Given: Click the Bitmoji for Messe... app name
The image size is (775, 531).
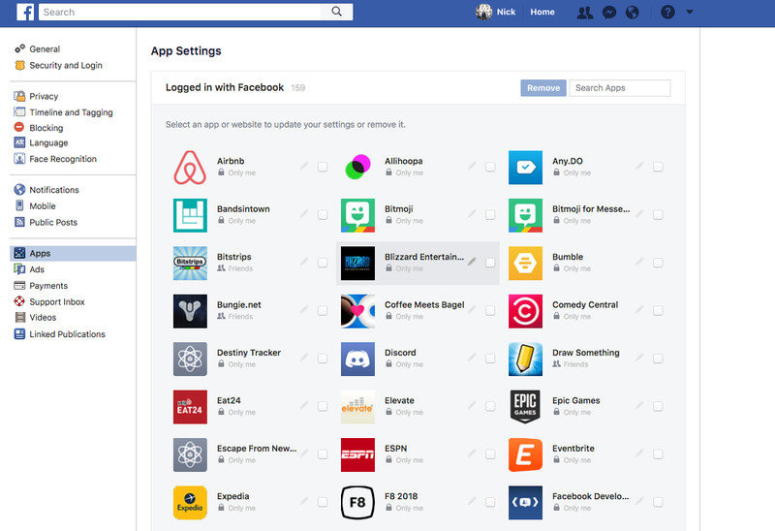Looking at the screenshot, I should coord(591,209).
